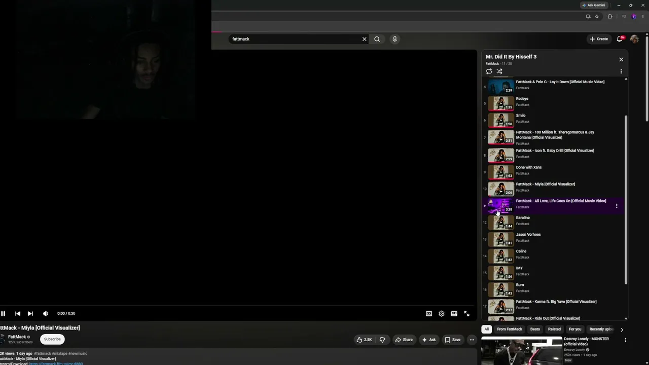Select the 'From FattMack' filter chip

pyautogui.click(x=510, y=330)
